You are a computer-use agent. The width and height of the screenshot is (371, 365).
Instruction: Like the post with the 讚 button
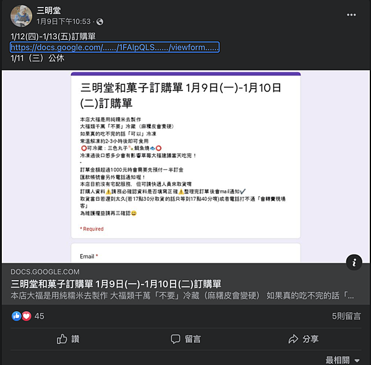tap(68, 339)
